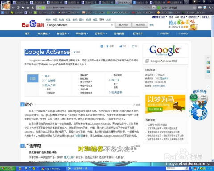The width and height of the screenshot is (214, 171).
Task: Click the 摩天大楼 link in section 2
Action: pyautogui.click(x=69, y=157)
